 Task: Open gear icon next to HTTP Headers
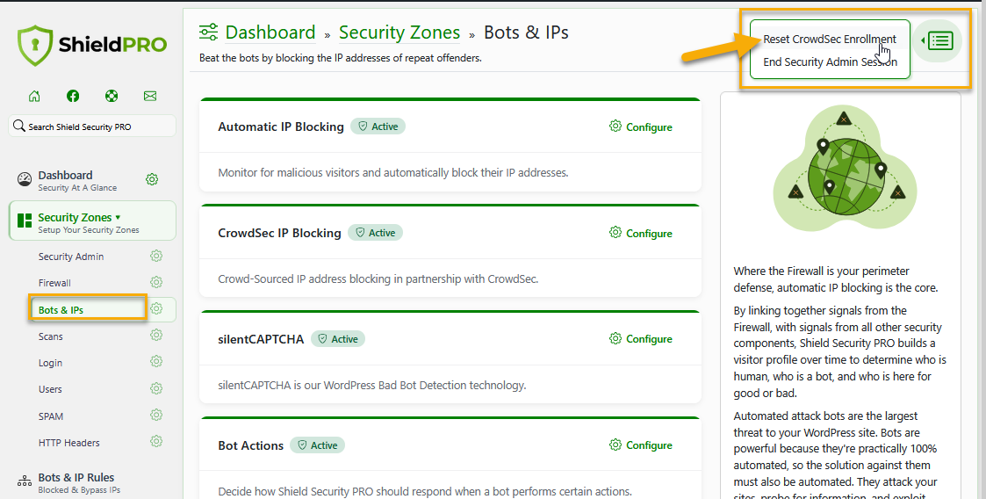point(156,441)
